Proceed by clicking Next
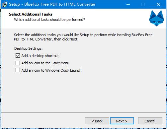The image size is (167, 129). pos(122,121)
